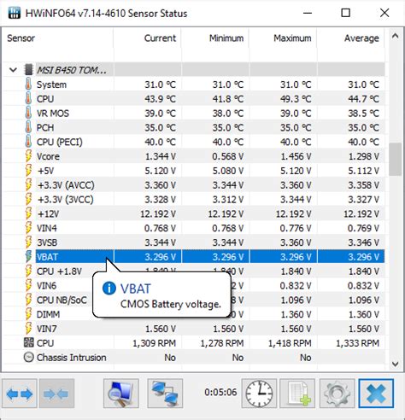Click the expand layout arrows button
This screenshot has width=405, height=420.
[20, 394]
